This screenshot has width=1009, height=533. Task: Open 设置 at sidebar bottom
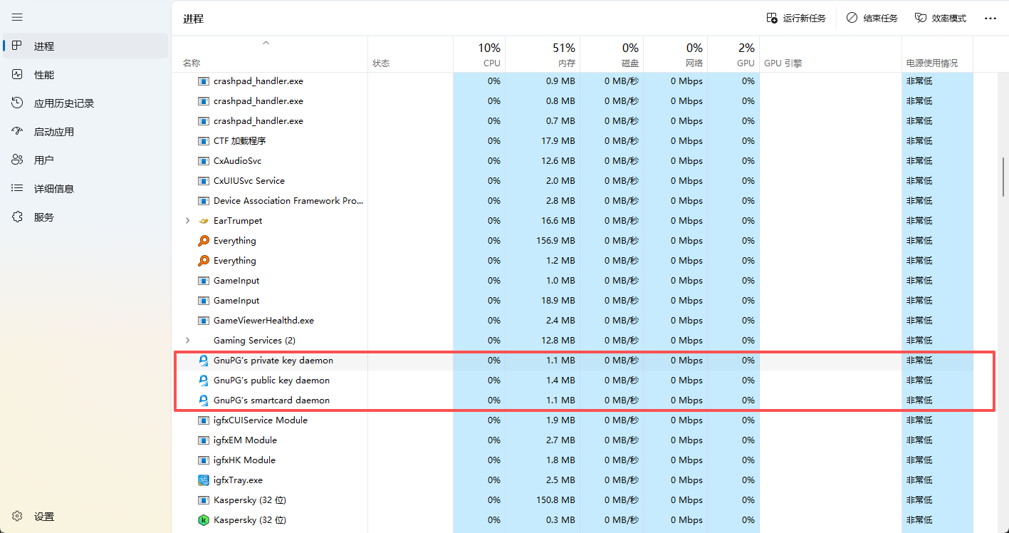(x=85, y=517)
